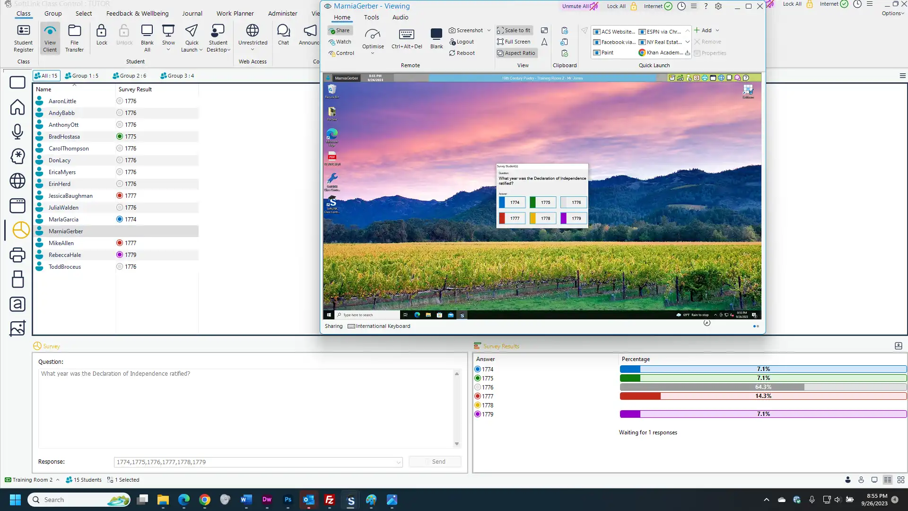
Task: Select survey pie chart sidebar icon
Action: [x=21, y=230]
